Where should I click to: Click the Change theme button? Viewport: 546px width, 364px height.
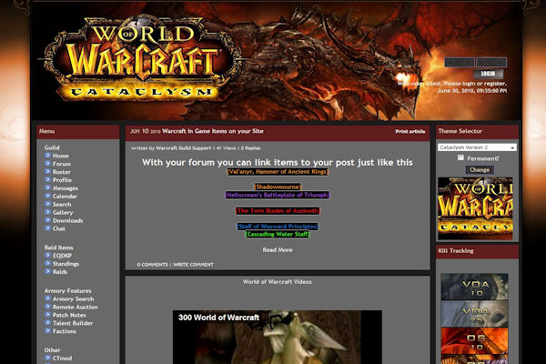[480, 169]
